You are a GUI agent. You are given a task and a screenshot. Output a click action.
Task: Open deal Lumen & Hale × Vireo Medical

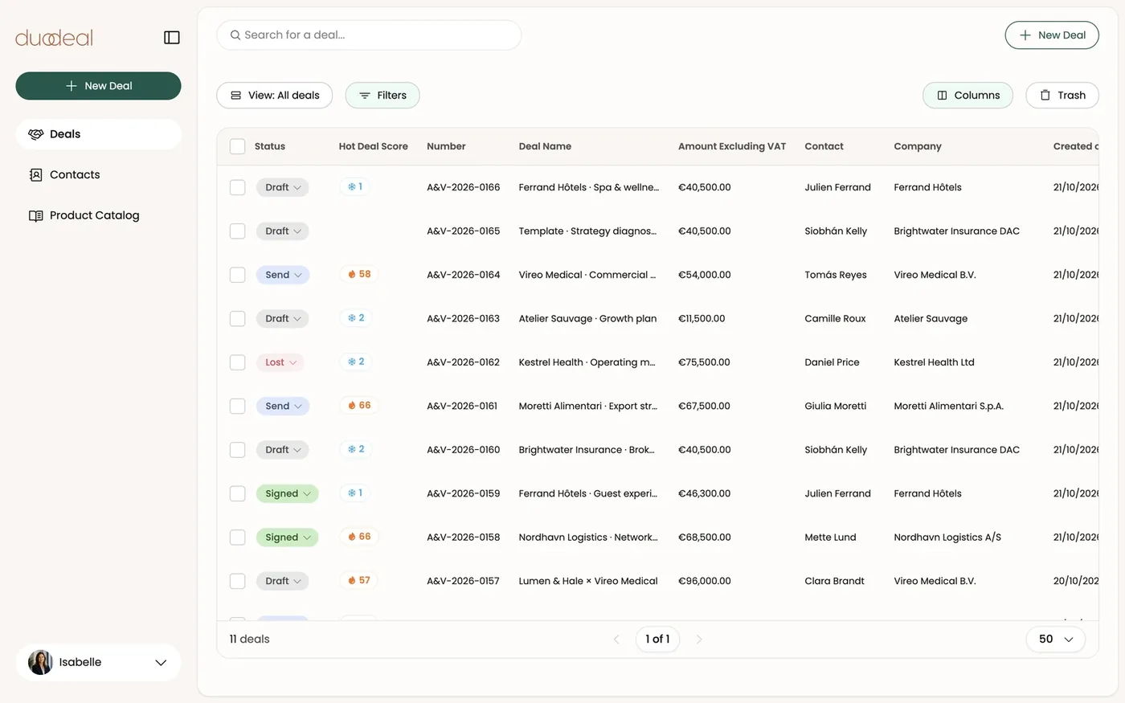588,581
